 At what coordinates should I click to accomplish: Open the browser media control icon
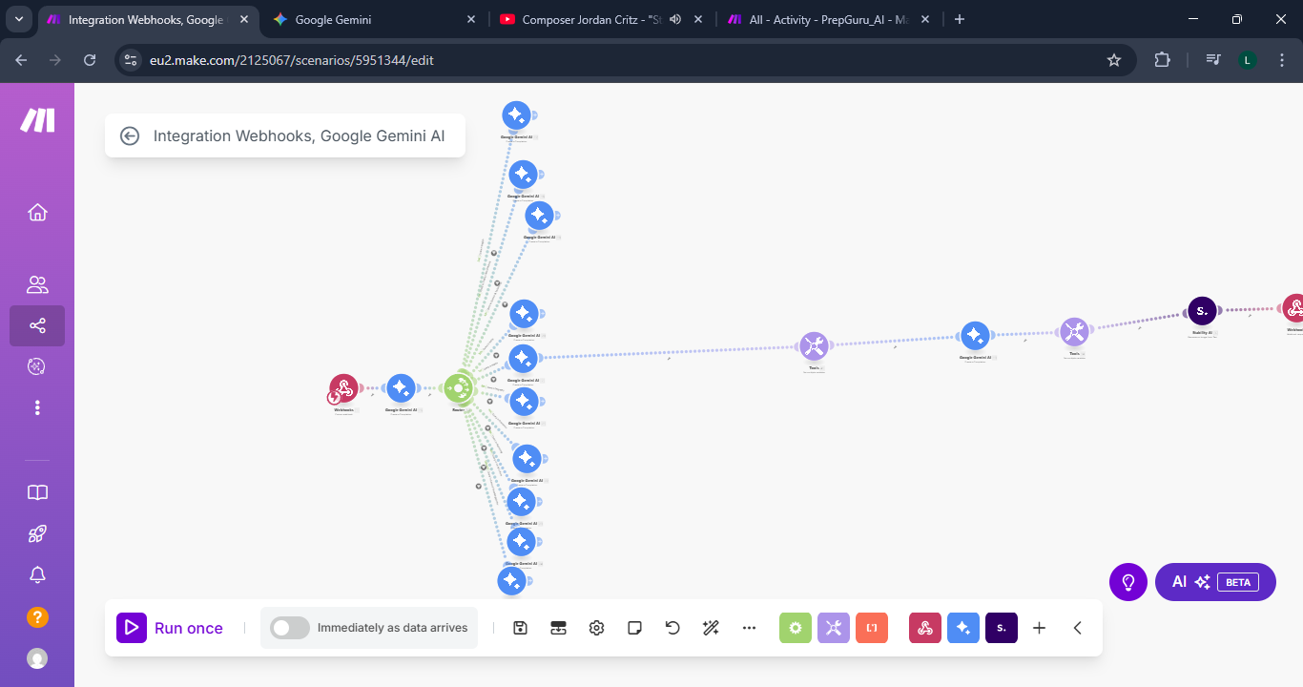tap(1213, 60)
